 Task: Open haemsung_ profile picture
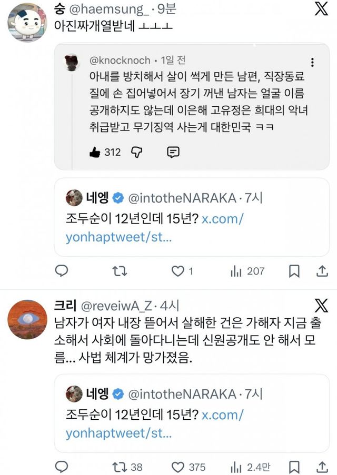pyautogui.click(x=26, y=22)
